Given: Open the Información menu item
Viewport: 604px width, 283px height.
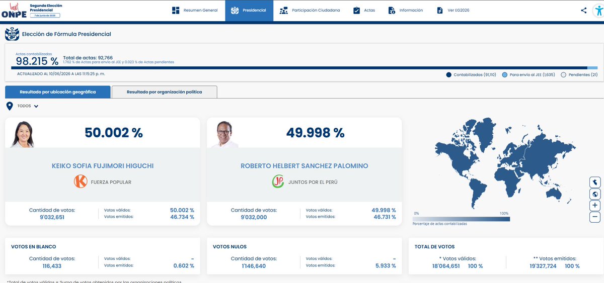Looking at the screenshot, I should (406, 10).
